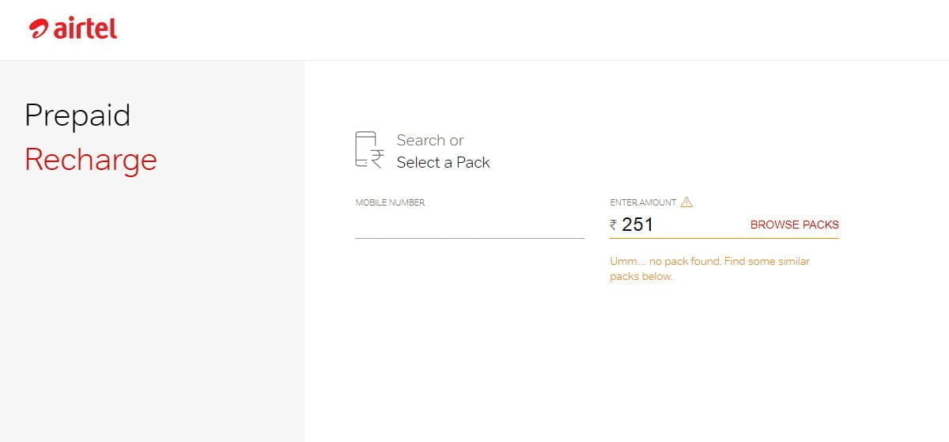The image size is (949, 442).
Task: Click blank space in the white header bar
Action: pyautogui.click(x=514, y=29)
